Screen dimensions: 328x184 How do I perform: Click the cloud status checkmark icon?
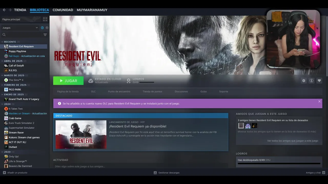pyautogui.click(x=91, y=81)
